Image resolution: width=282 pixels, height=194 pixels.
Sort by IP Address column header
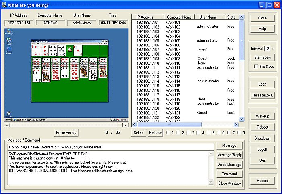[148, 17]
